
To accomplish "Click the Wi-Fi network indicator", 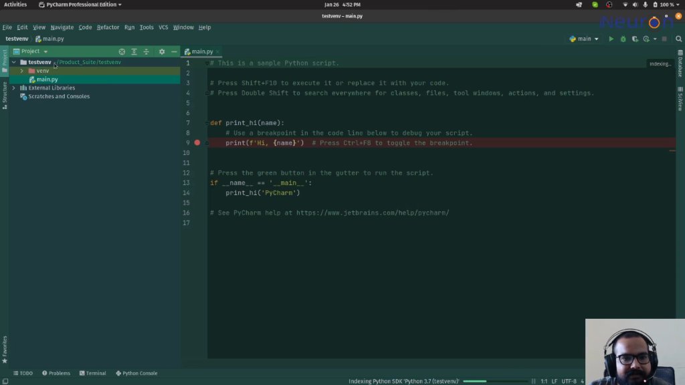I will (625, 5).
